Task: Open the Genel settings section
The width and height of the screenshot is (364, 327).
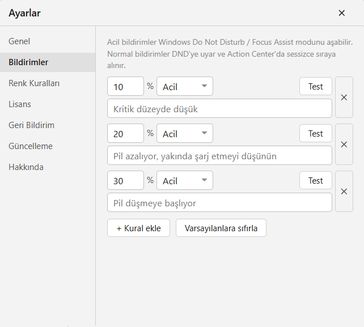Action: [x=48, y=41]
